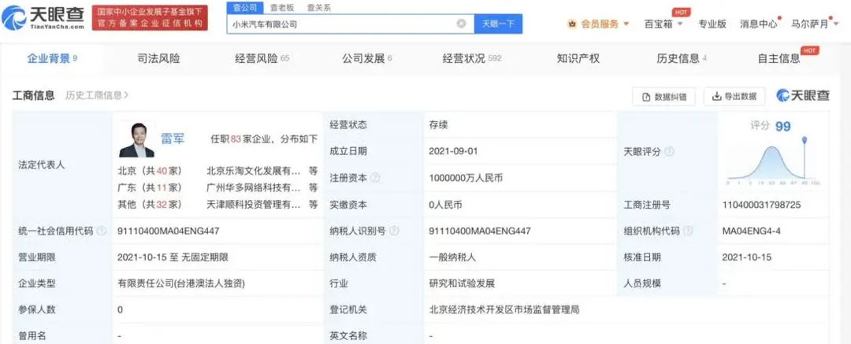Viewport: 851px width, 344px height.
Task: Click the 天眼一下 search button
Action: coord(498,24)
